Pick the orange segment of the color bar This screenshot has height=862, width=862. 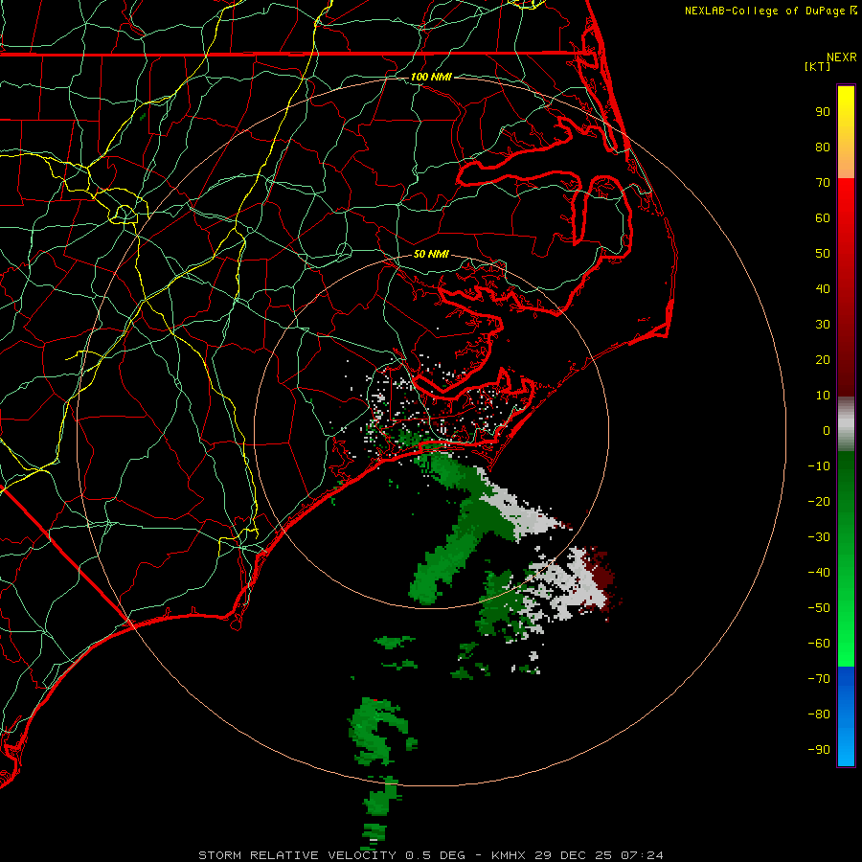(846, 164)
